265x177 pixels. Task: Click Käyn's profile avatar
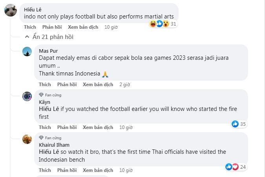(x=27, y=97)
